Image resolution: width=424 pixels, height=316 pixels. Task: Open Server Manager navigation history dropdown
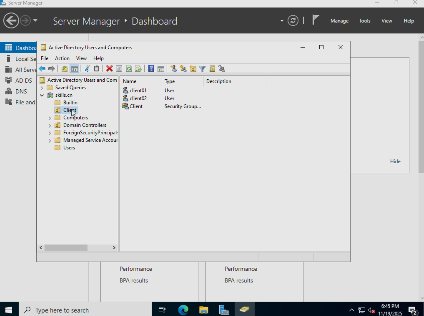point(35,20)
